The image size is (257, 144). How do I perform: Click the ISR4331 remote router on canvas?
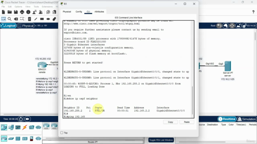(x=42, y=65)
